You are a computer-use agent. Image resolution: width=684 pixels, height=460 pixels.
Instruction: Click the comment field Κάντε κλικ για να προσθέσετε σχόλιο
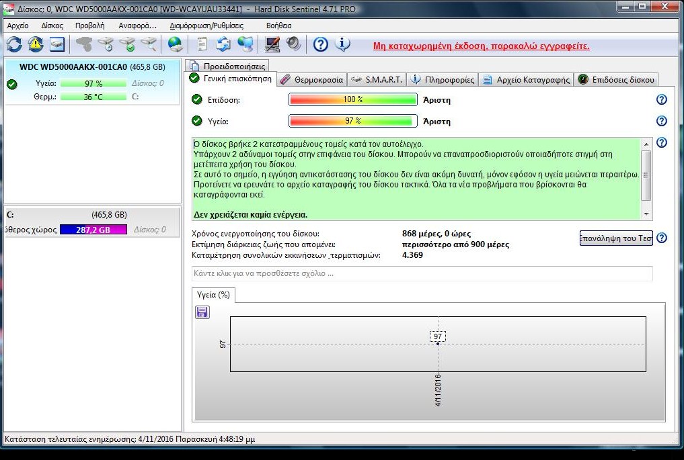pos(422,273)
